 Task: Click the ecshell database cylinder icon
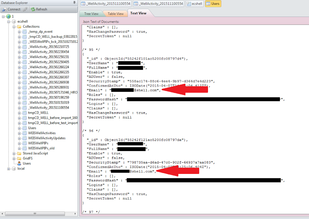coord(13,21)
